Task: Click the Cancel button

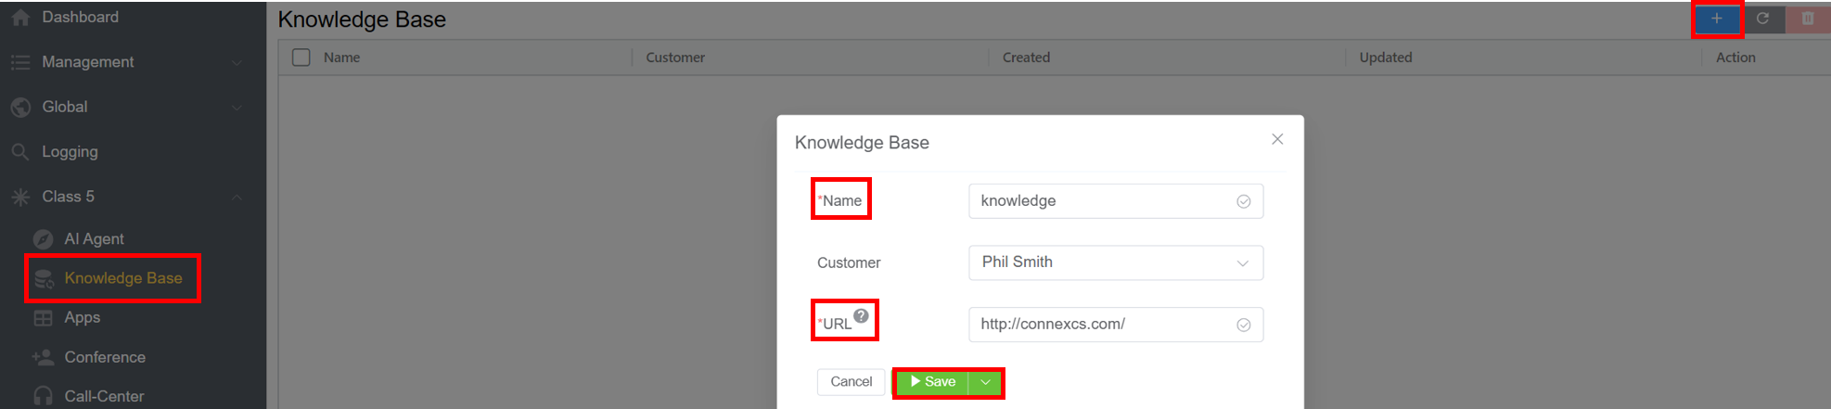Action: 851,382
